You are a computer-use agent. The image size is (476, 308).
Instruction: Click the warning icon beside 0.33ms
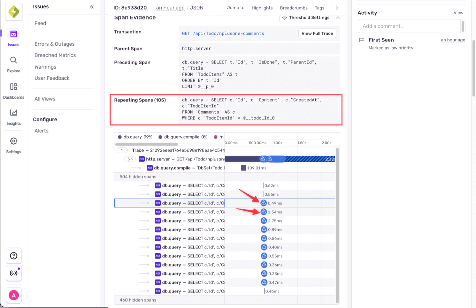264,274
